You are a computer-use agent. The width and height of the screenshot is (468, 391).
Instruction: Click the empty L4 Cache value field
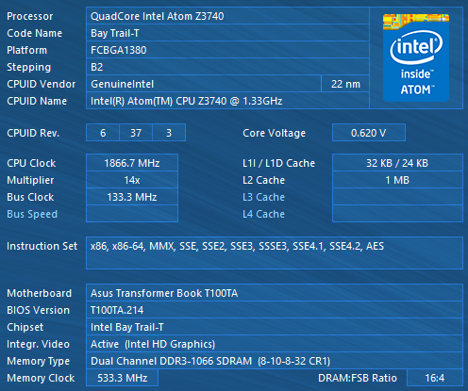(x=397, y=214)
